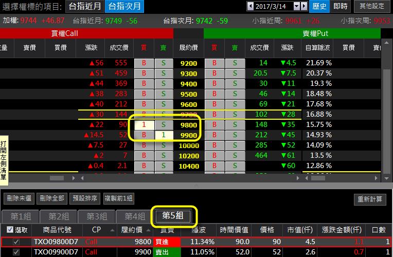Switch to 第4組 tab

(135, 216)
